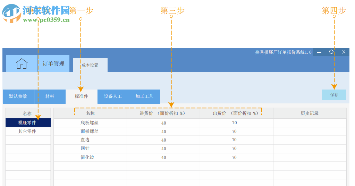Edit 进货价 value 40 for 底板螺丝
Image resolution: width=355 pixels, height=186 pixels.
point(163,123)
